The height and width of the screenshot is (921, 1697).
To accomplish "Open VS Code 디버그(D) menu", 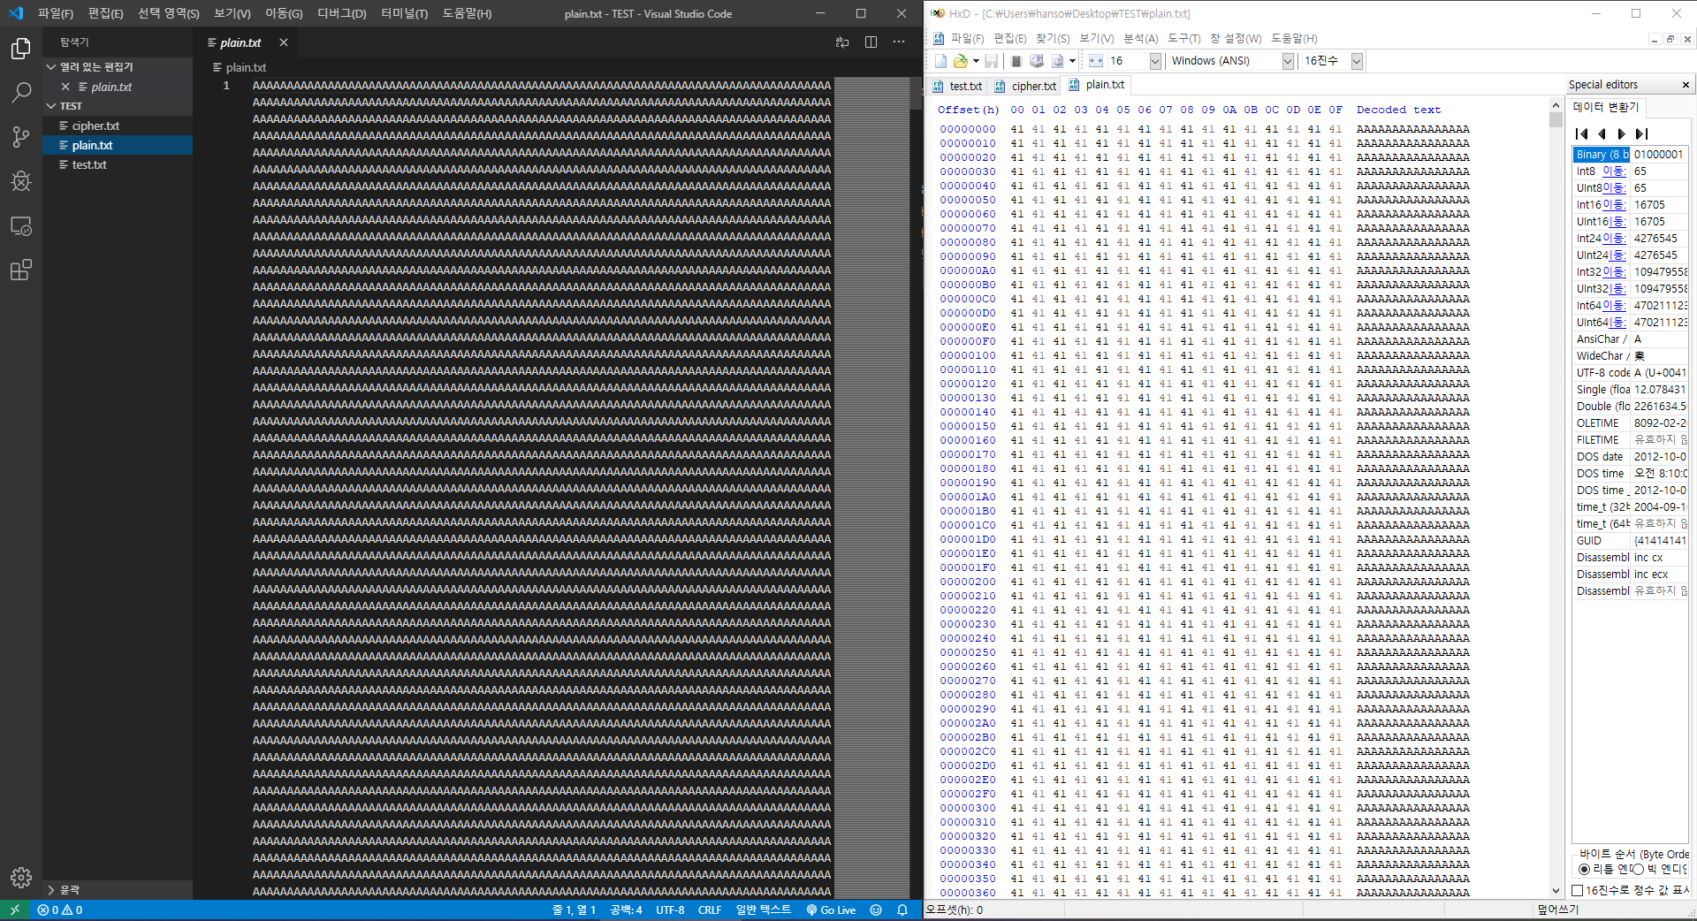I will coord(341,13).
